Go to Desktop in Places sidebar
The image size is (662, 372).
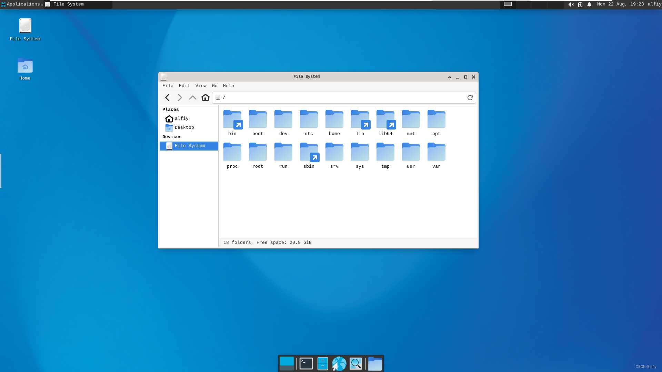click(189, 127)
